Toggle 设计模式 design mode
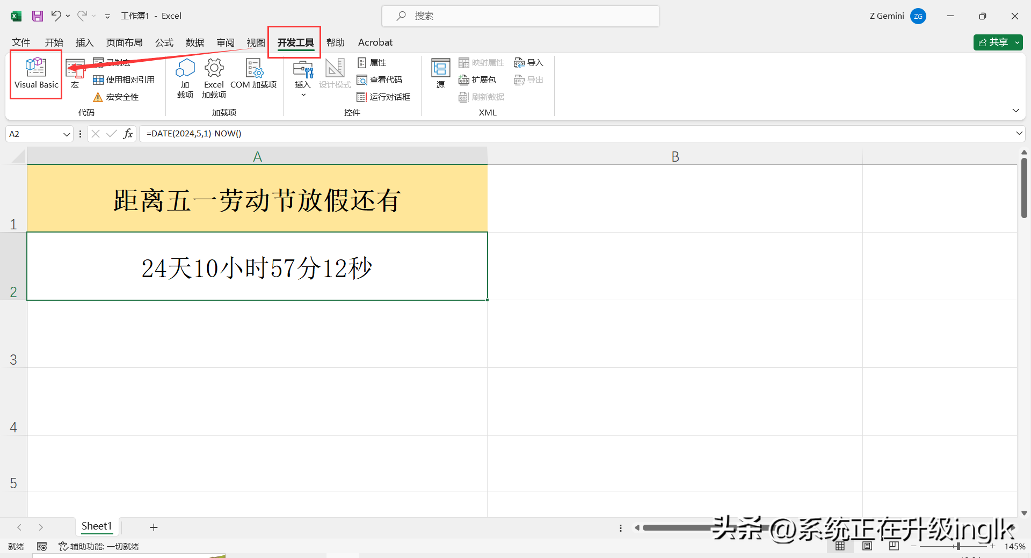 335,74
